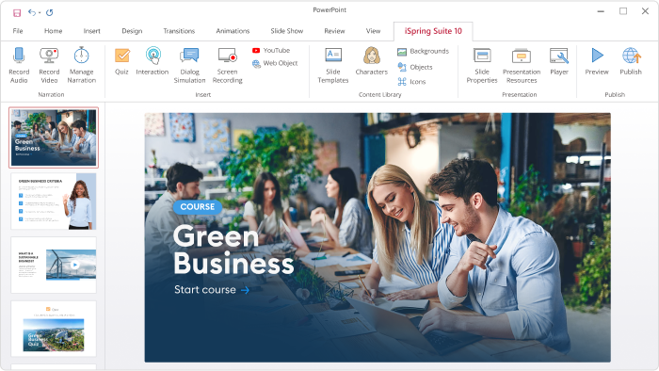659x371 pixels.
Task: Browse Icons in Content Library
Action: pyautogui.click(x=411, y=82)
